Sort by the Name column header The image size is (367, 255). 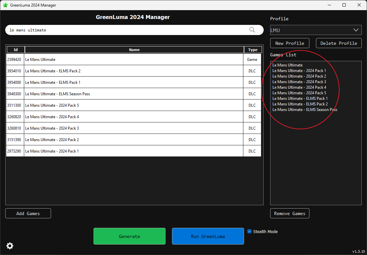point(134,50)
